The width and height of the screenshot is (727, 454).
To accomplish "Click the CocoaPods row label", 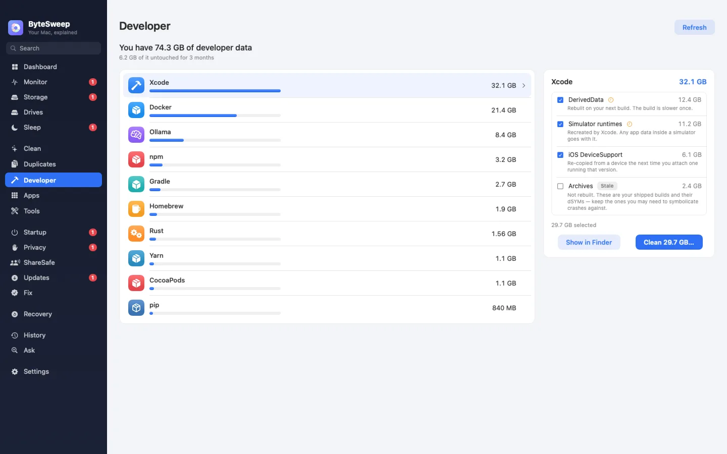I will pos(167,280).
